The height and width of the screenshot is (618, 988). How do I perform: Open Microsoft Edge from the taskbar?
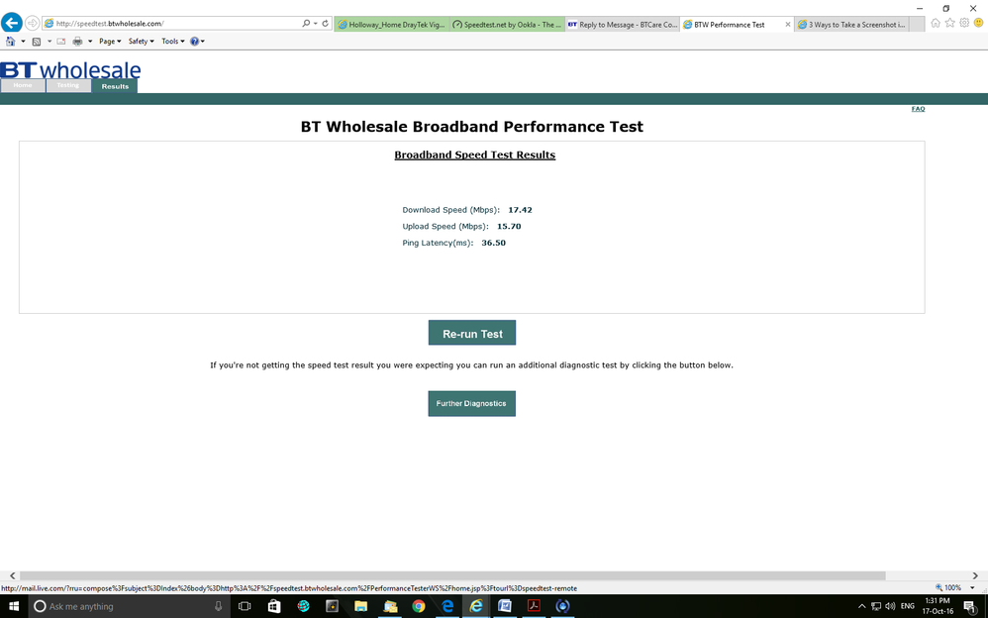point(447,606)
